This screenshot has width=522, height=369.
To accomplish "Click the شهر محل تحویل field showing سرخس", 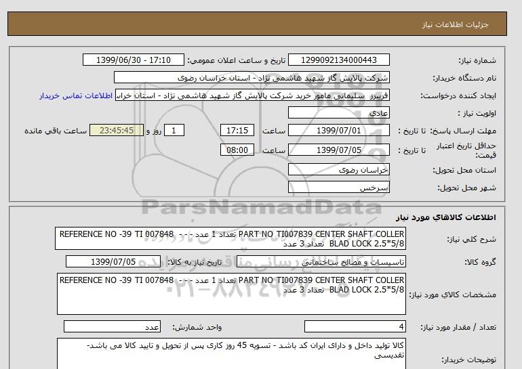I will 340,187.
